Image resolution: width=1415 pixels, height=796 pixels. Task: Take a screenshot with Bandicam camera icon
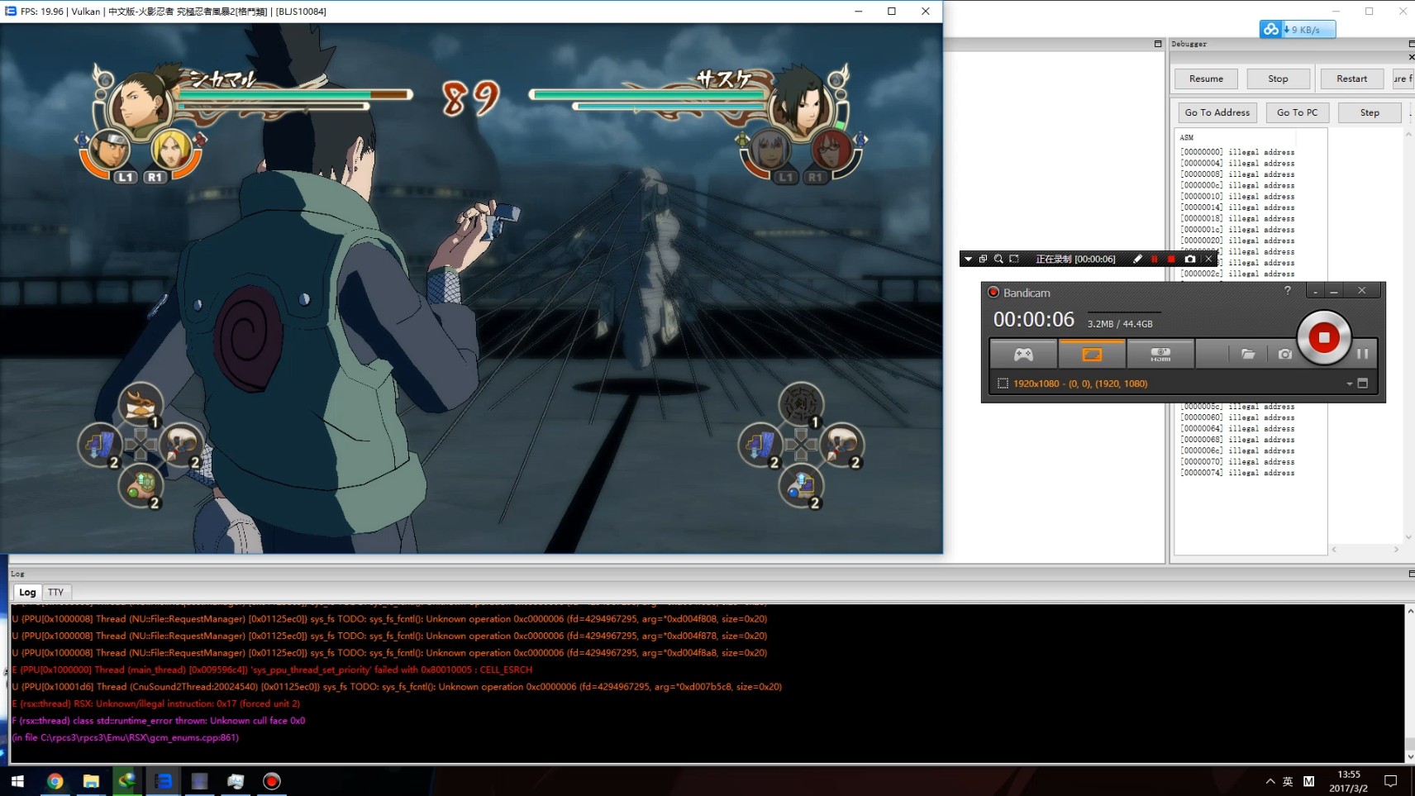1284,355
